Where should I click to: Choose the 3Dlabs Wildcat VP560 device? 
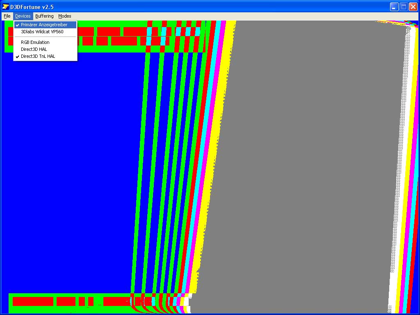click(42, 32)
